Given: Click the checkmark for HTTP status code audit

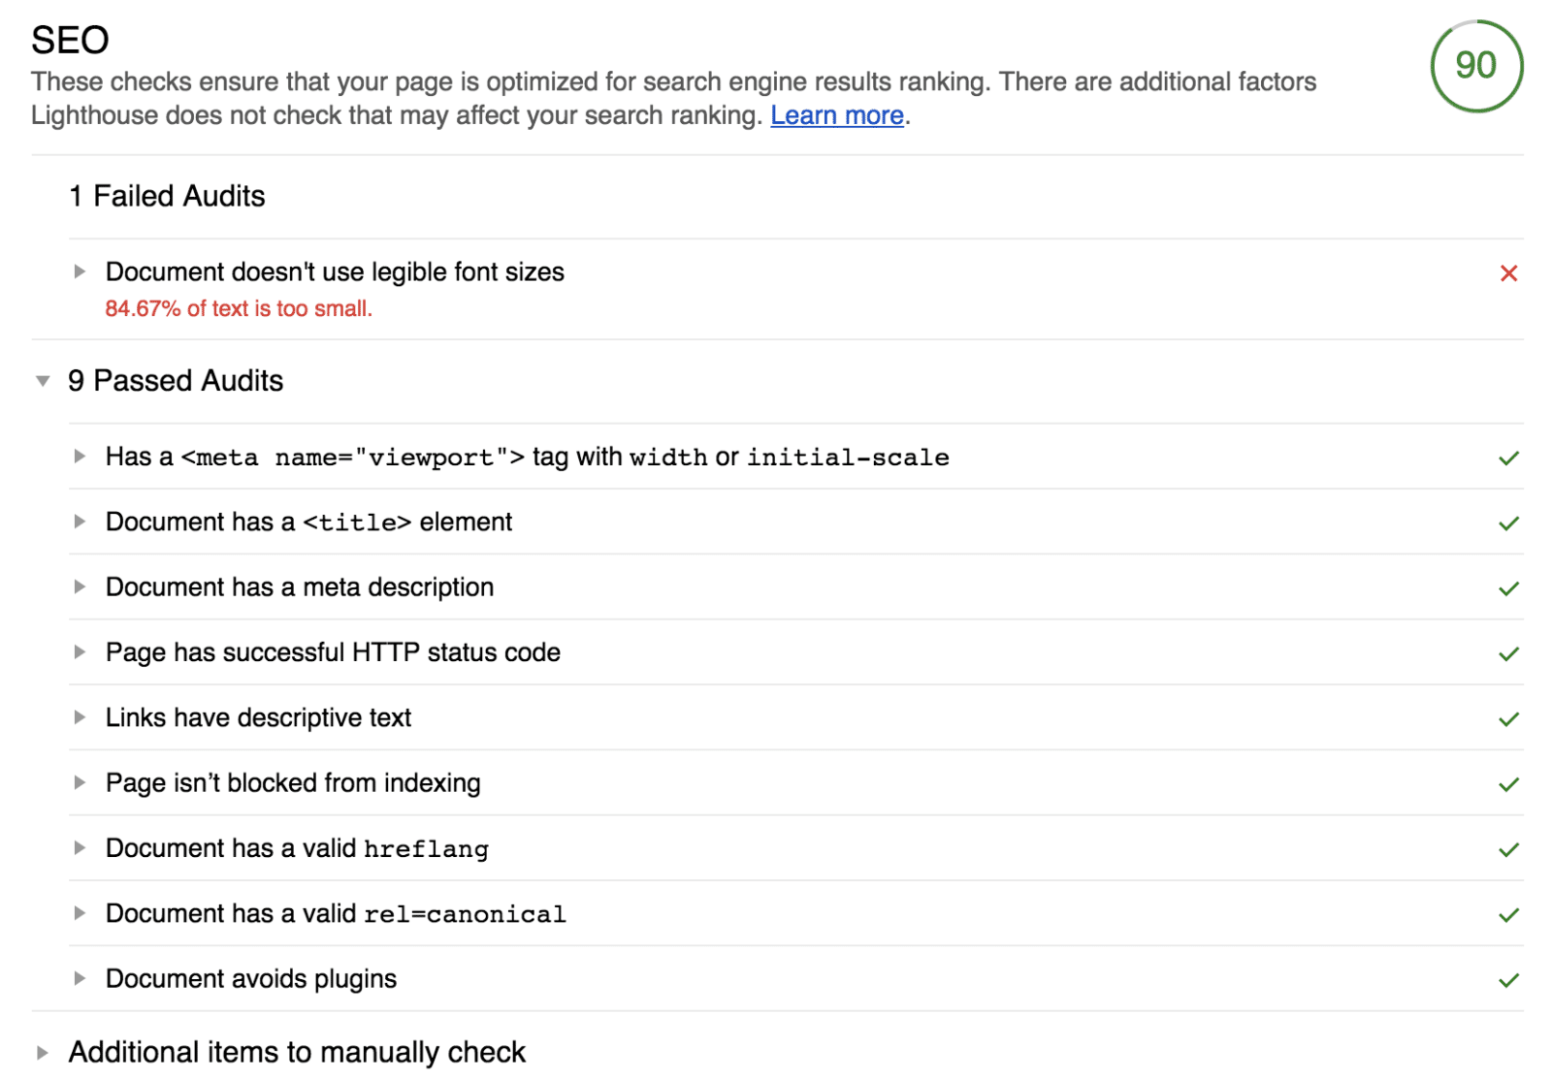Looking at the screenshot, I should coord(1508,654).
